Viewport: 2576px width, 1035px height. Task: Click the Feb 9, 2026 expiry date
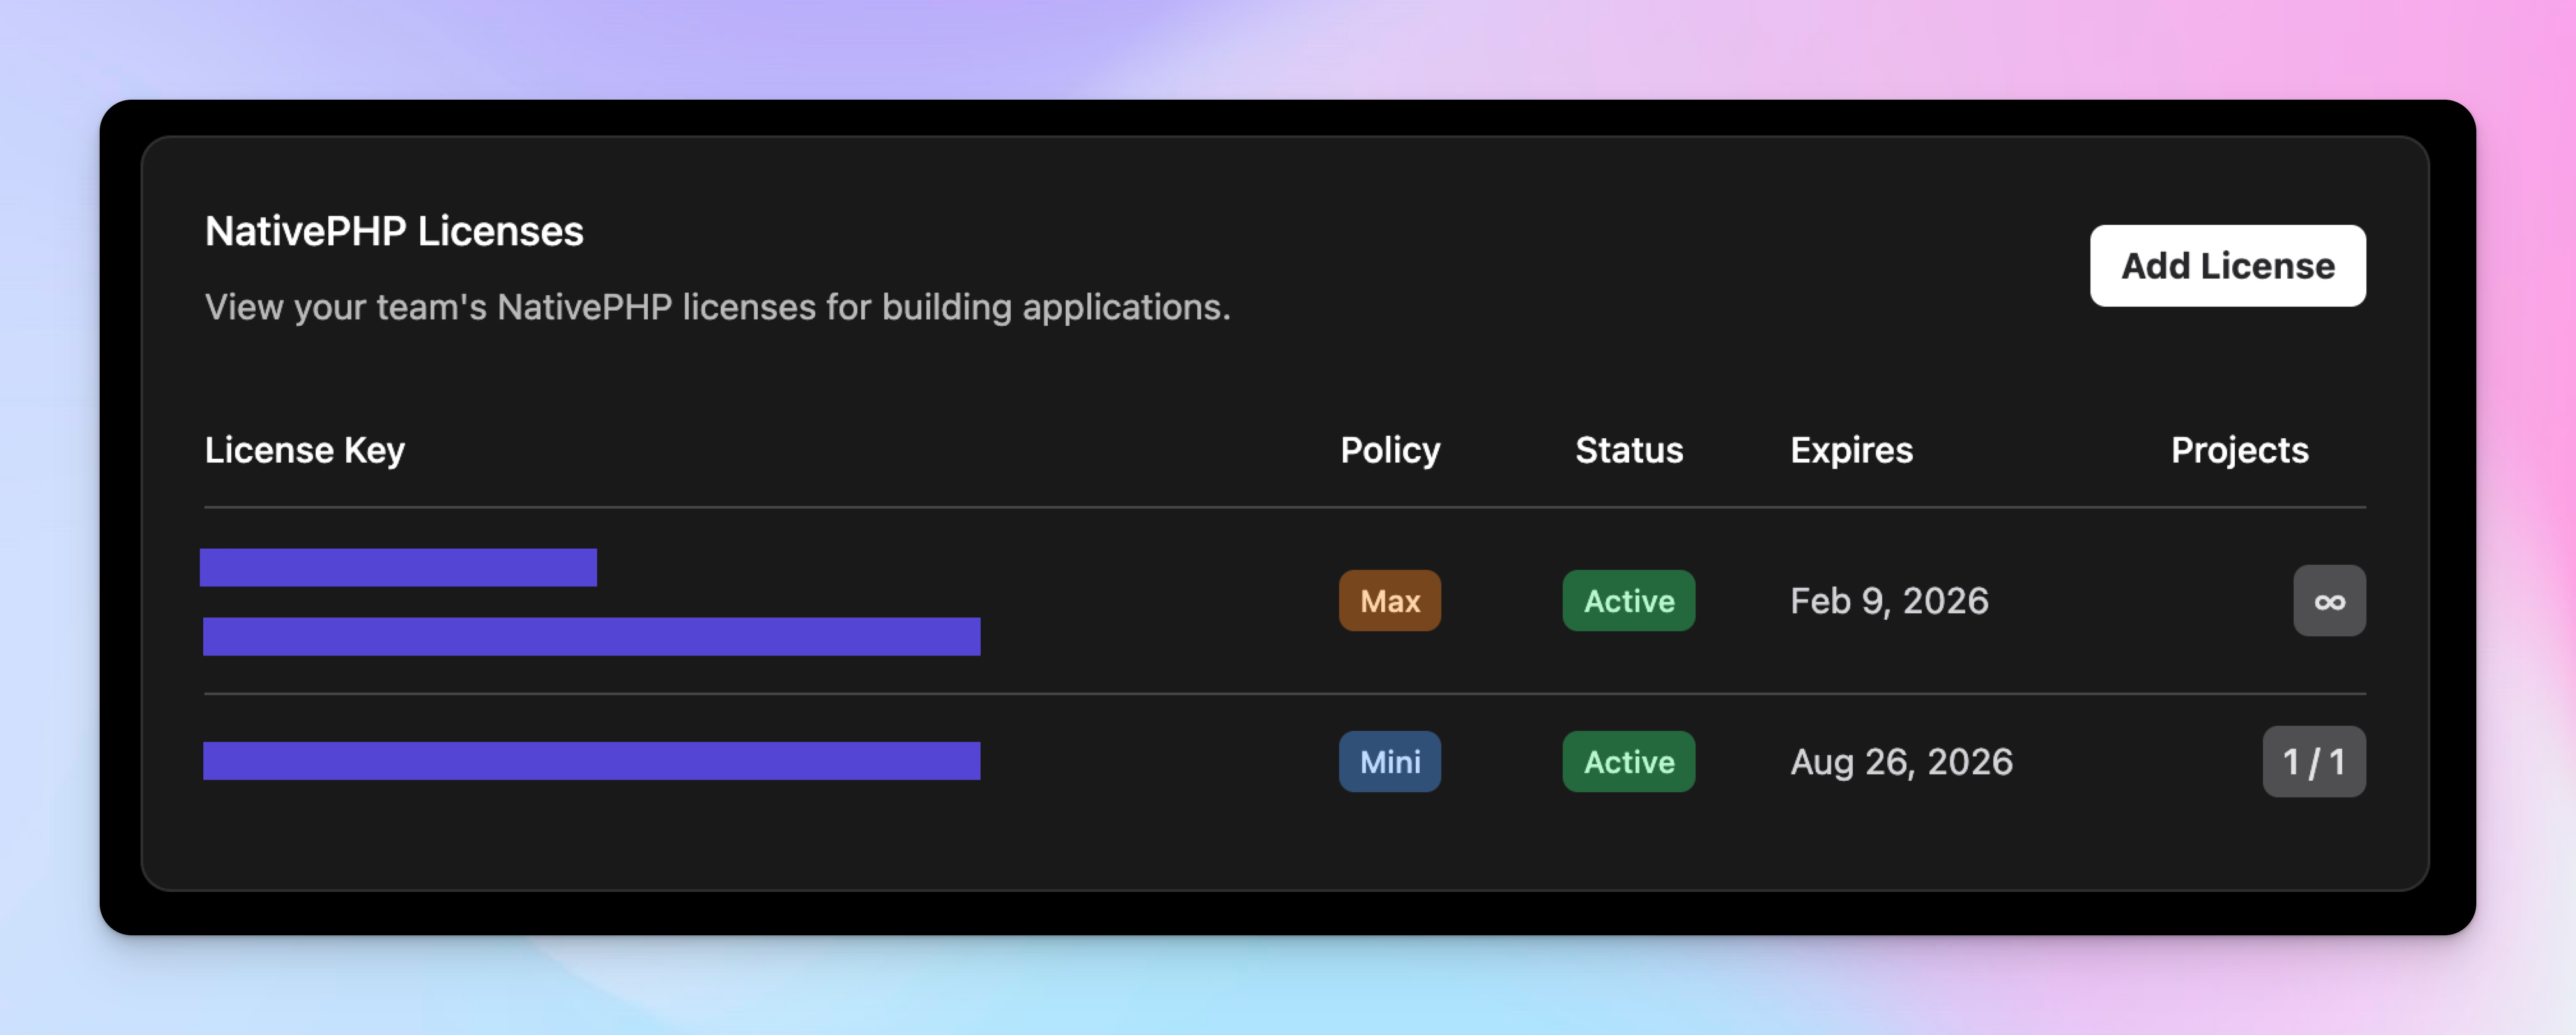point(1889,601)
